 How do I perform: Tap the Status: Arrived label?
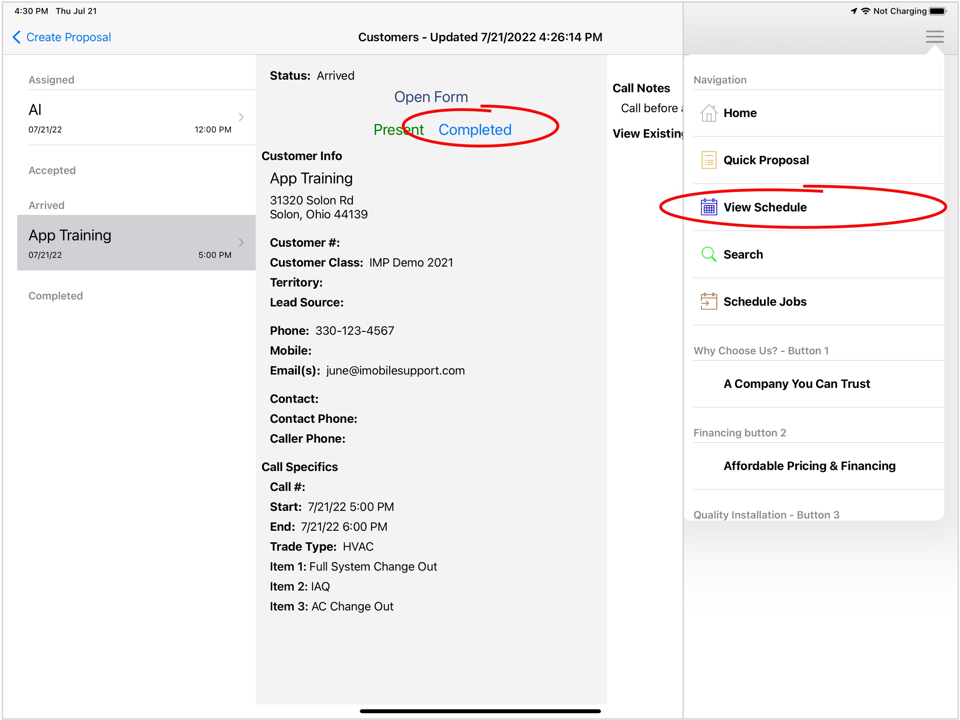[312, 75]
